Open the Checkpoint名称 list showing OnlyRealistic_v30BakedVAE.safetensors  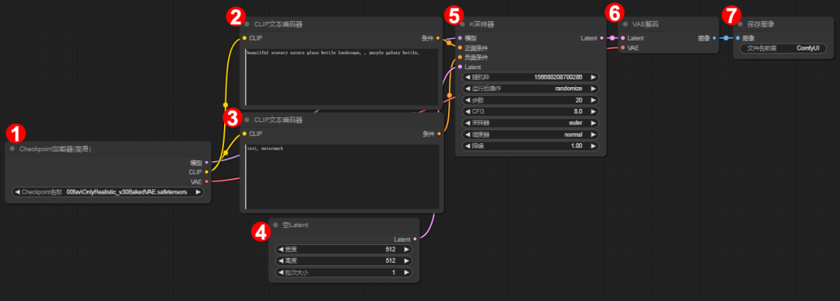[x=107, y=192]
